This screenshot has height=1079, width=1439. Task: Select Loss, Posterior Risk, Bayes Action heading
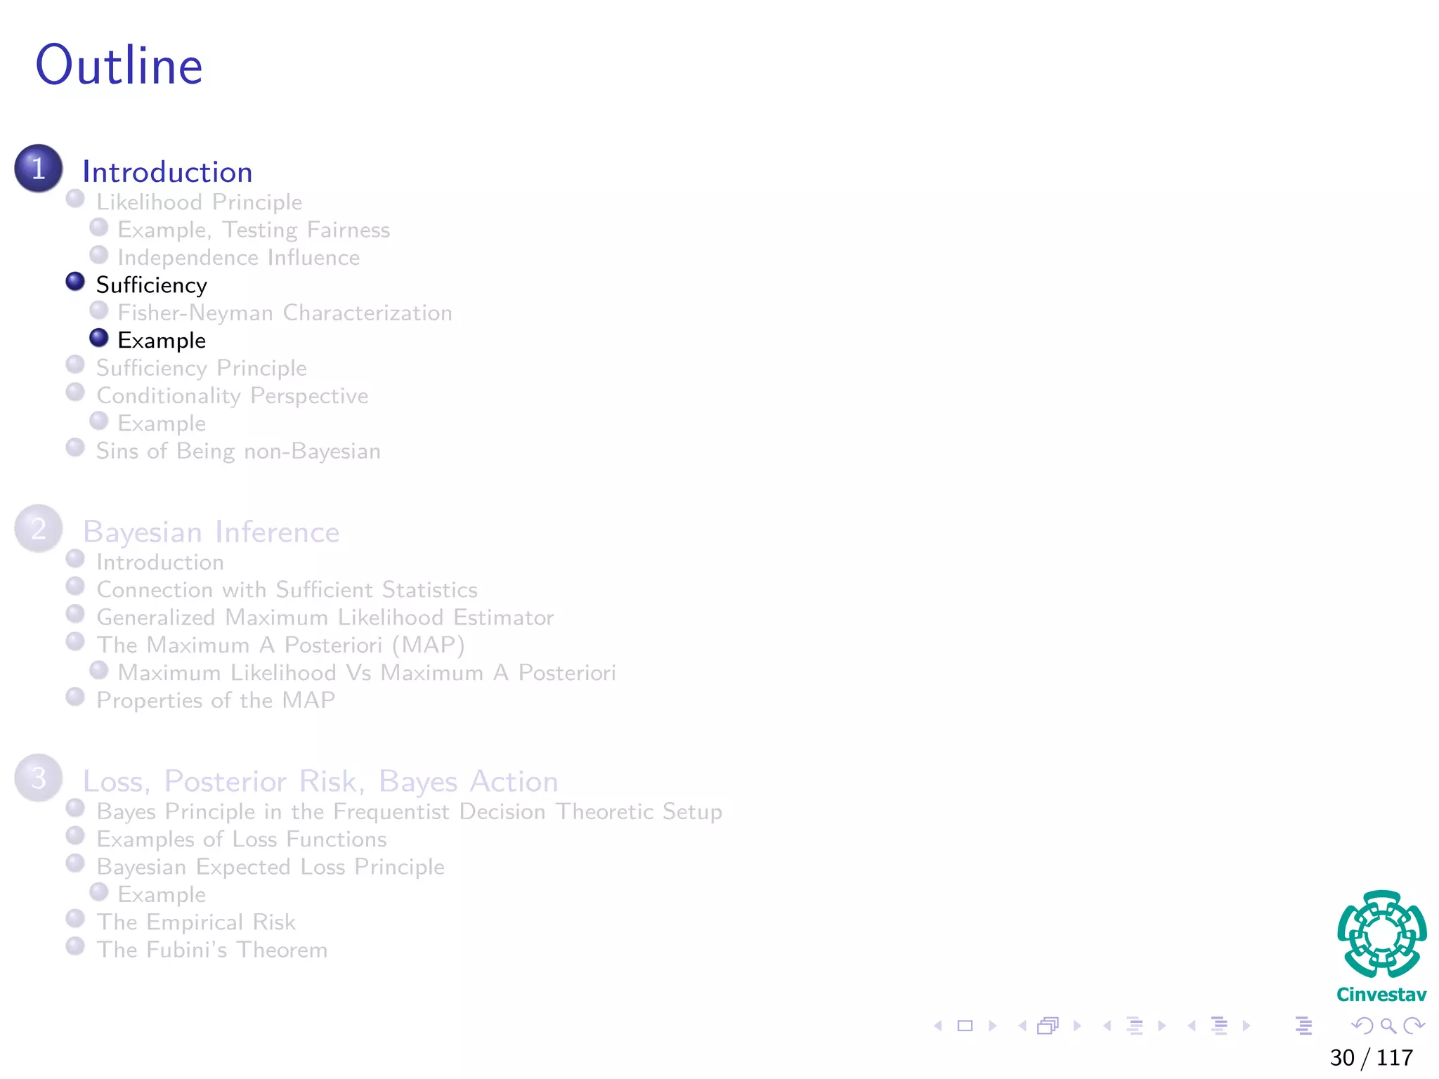(320, 781)
